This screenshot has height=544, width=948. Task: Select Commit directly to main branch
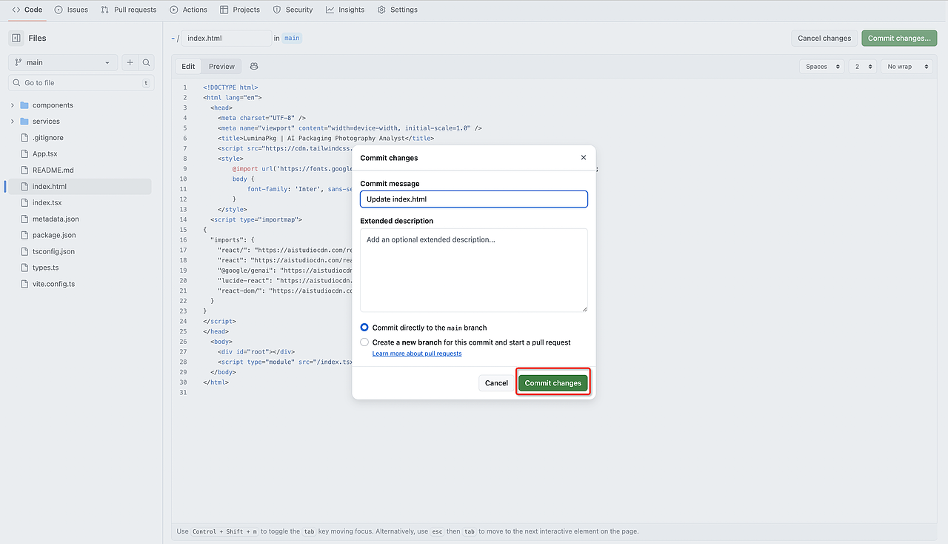tap(364, 328)
